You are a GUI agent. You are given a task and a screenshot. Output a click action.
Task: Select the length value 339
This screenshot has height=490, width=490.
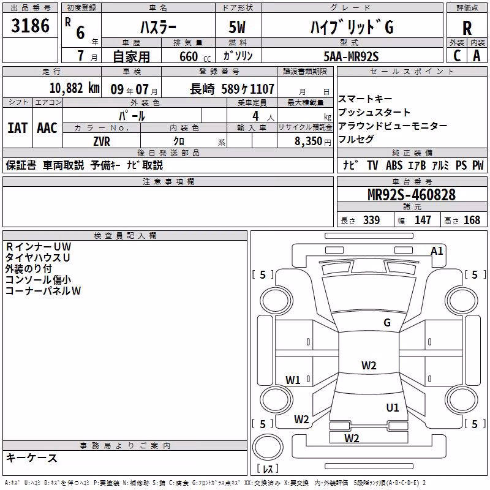[371, 220]
